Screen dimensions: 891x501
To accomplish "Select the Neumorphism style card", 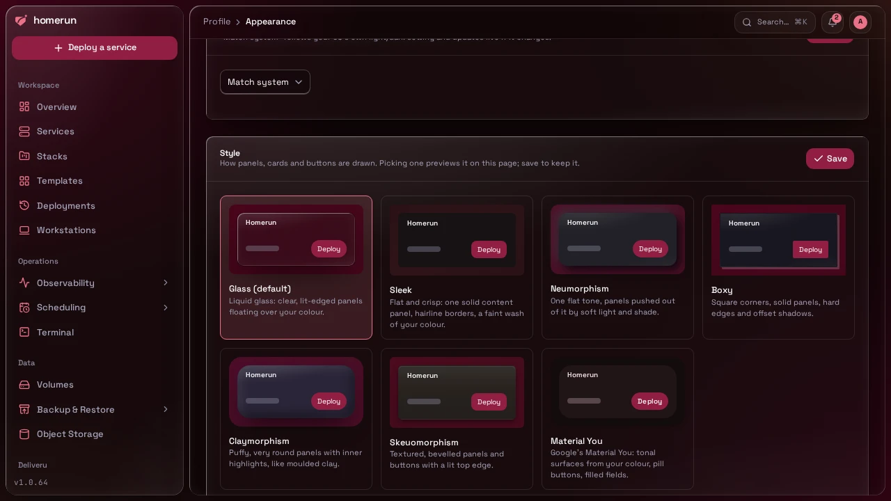I will (x=617, y=267).
